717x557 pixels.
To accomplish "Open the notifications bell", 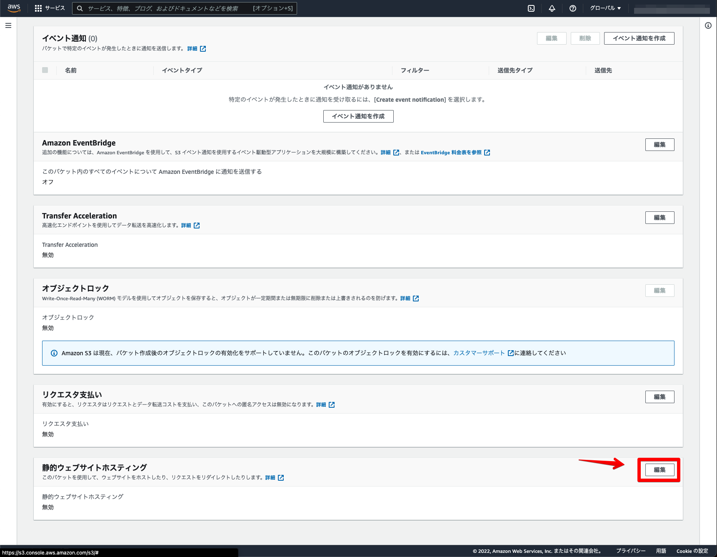I will (x=552, y=8).
